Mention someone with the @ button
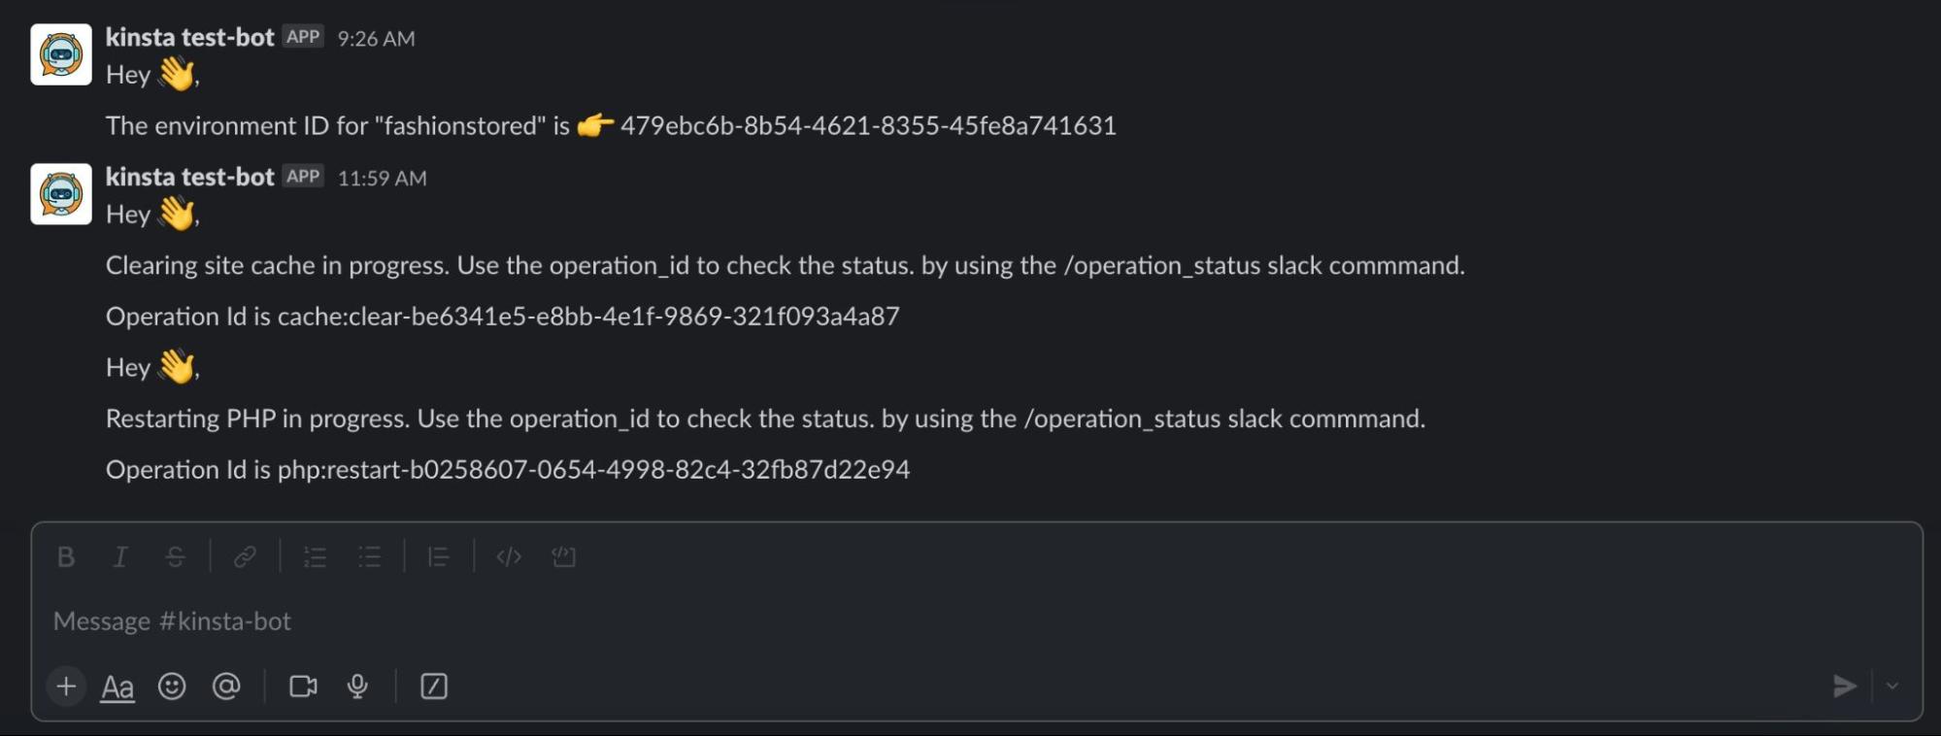Image resolution: width=1941 pixels, height=736 pixels. (x=226, y=686)
